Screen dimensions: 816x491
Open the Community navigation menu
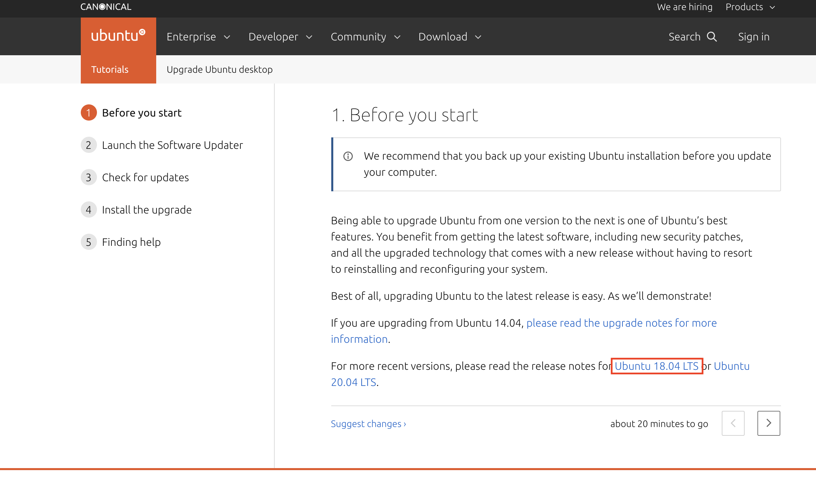pyautogui.click(x=365, y=37)
